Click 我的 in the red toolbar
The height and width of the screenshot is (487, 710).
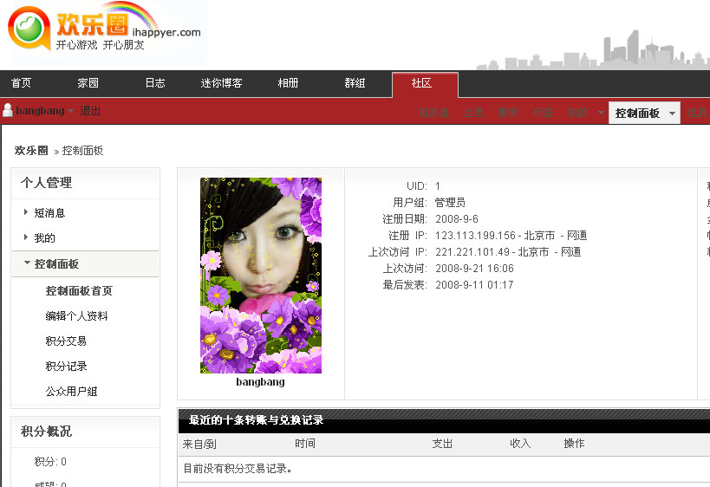[578, 113]
